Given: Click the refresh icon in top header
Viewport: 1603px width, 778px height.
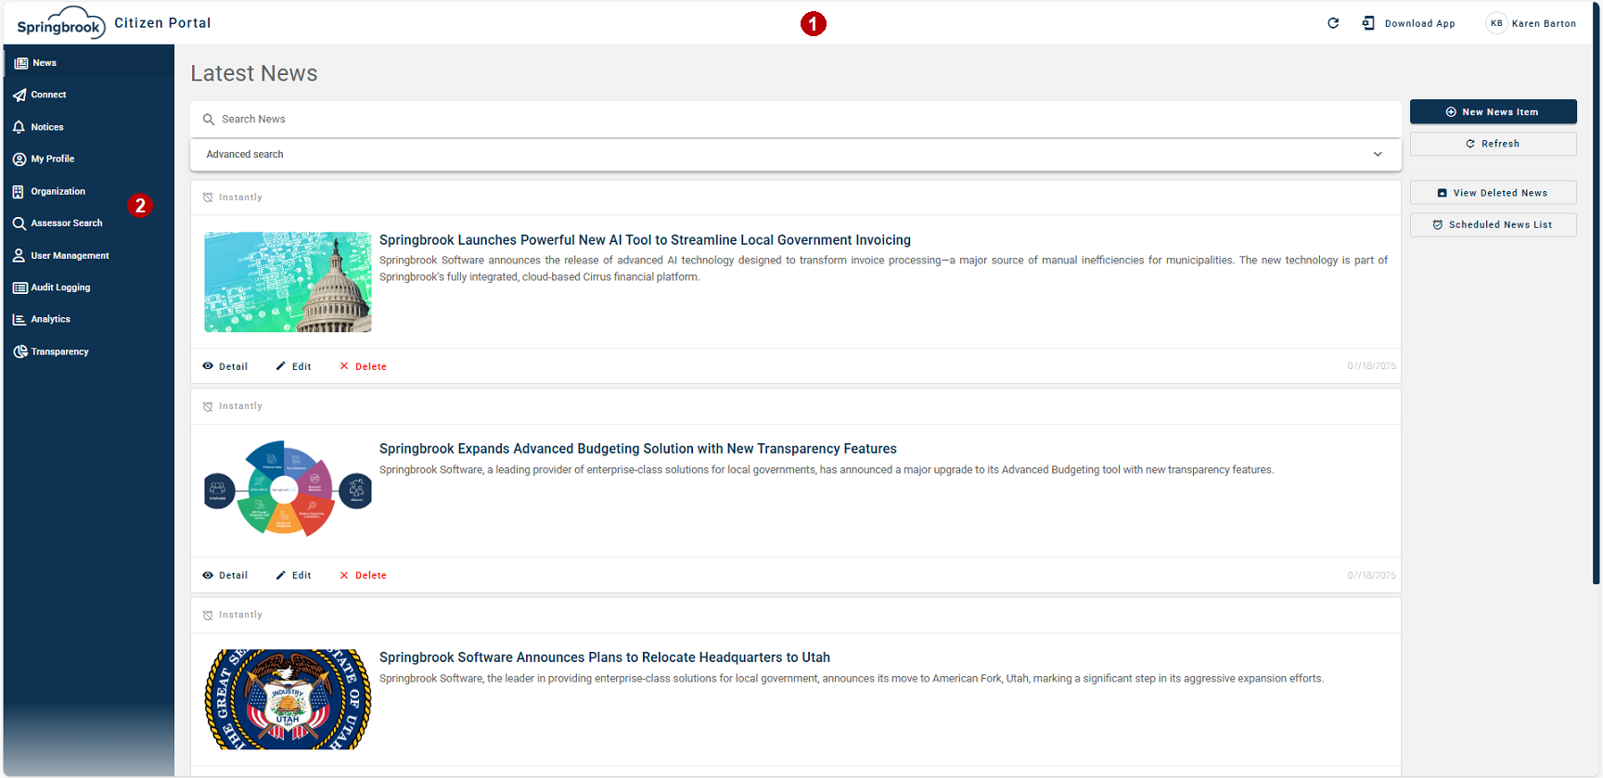Looking at the screenshot, I should [1333, 23].
